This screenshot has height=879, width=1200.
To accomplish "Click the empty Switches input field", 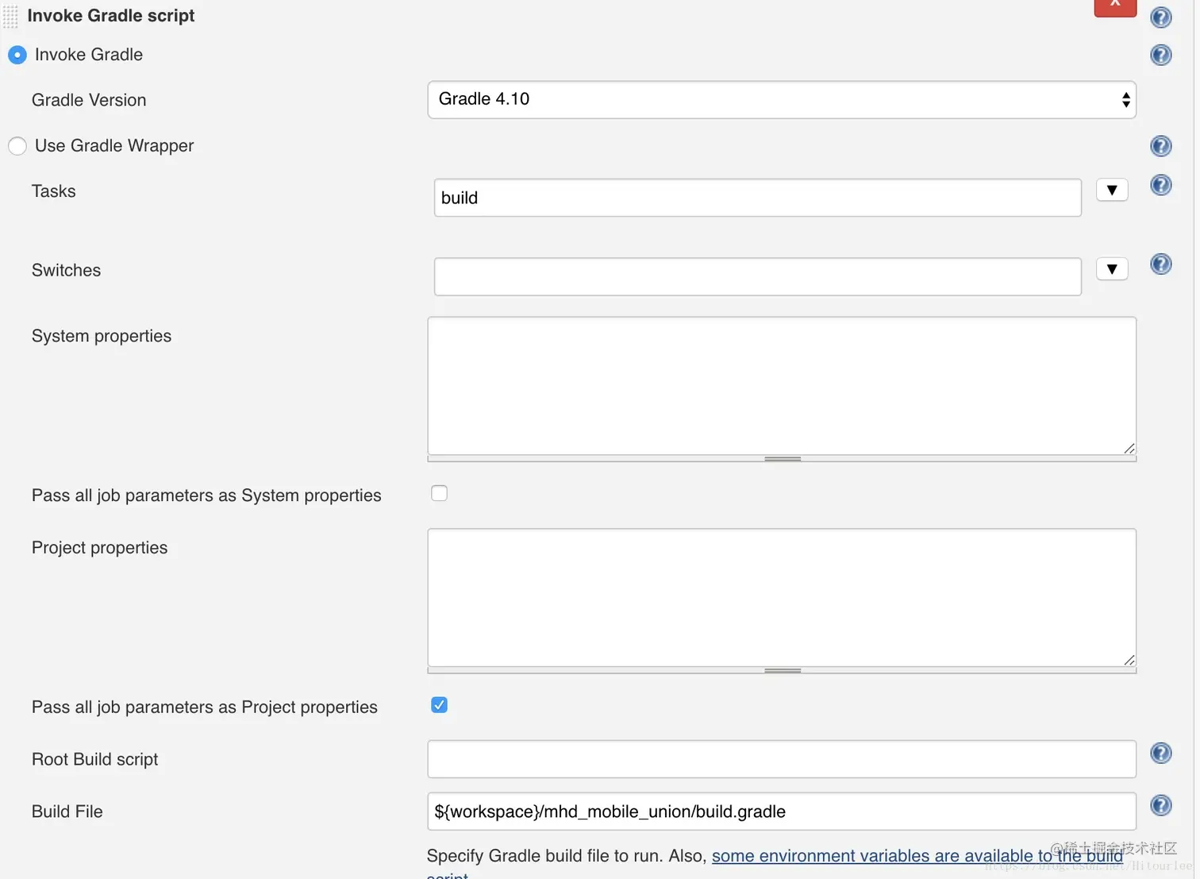I will [x=758, y=276].
